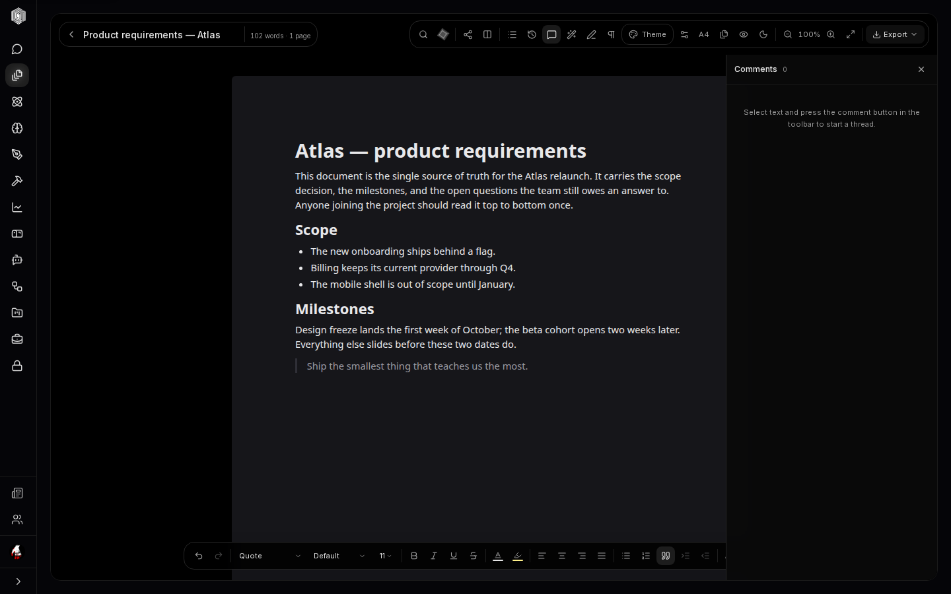951x594 pixels.
Task: Click the Atlas — product requirements heading
Action: click(x=440, y=151)
